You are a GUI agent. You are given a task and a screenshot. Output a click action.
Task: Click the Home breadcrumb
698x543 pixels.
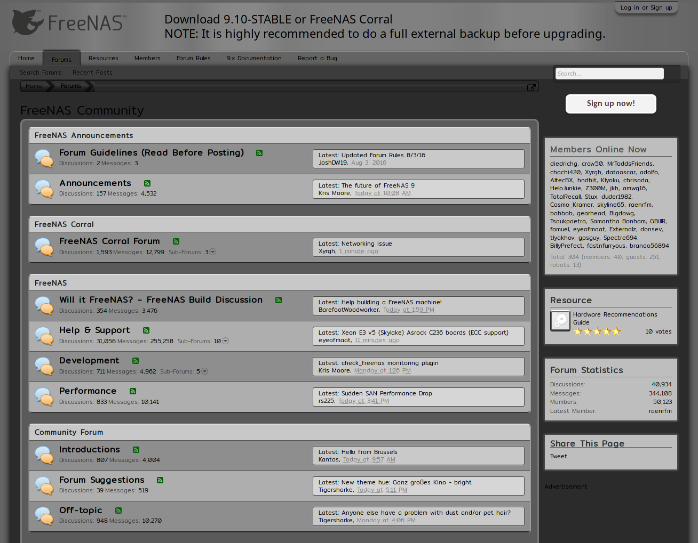click(x=34, y=86)
